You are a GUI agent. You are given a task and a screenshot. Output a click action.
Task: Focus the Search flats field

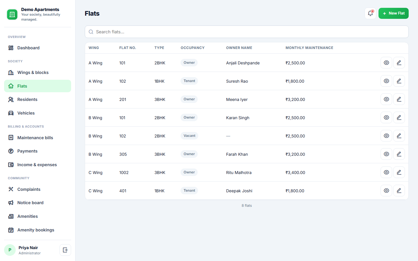pos(246,32)
